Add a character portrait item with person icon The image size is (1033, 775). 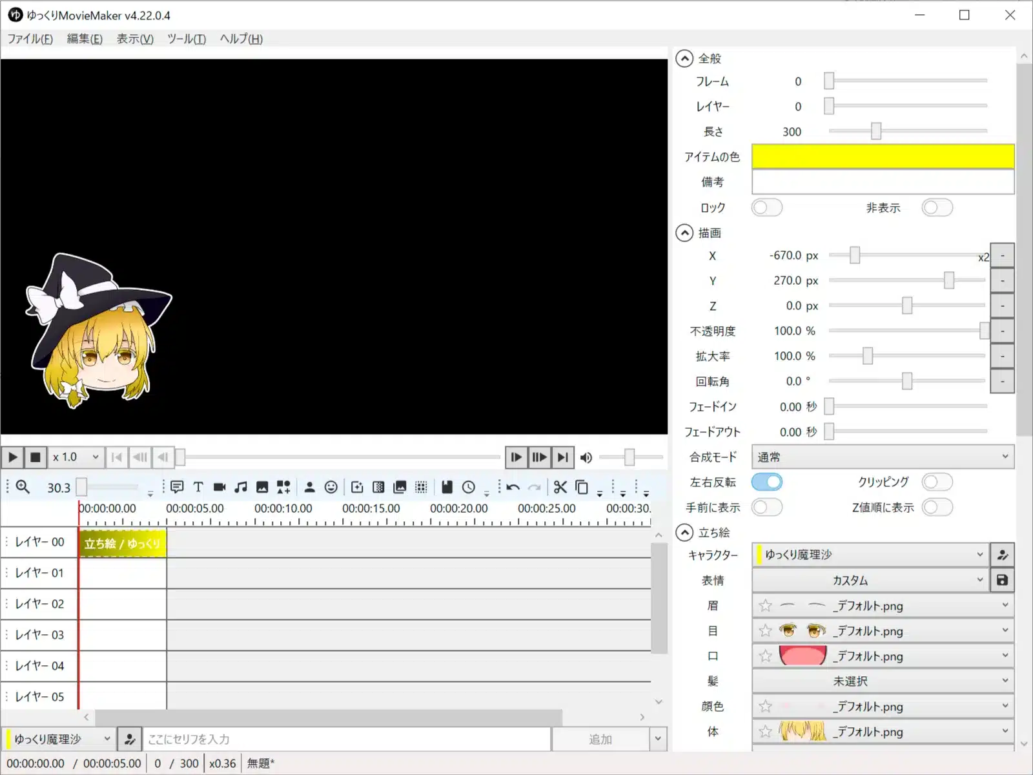point(310,487)
